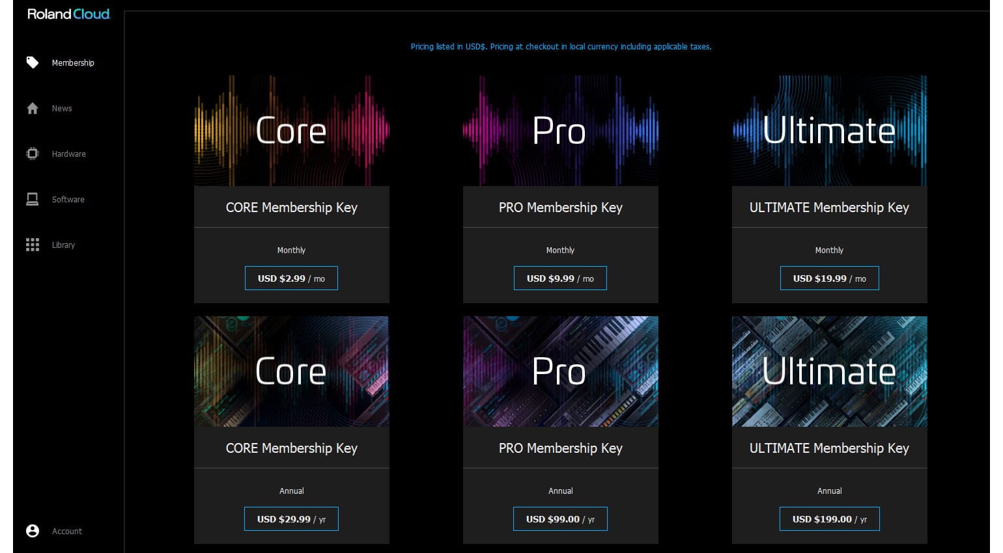Image resolution: width=1003 pixels, height=553 pixels.
Task: Click the monthly ULTIMATE Membership Key title
Action: click(829, 208)
